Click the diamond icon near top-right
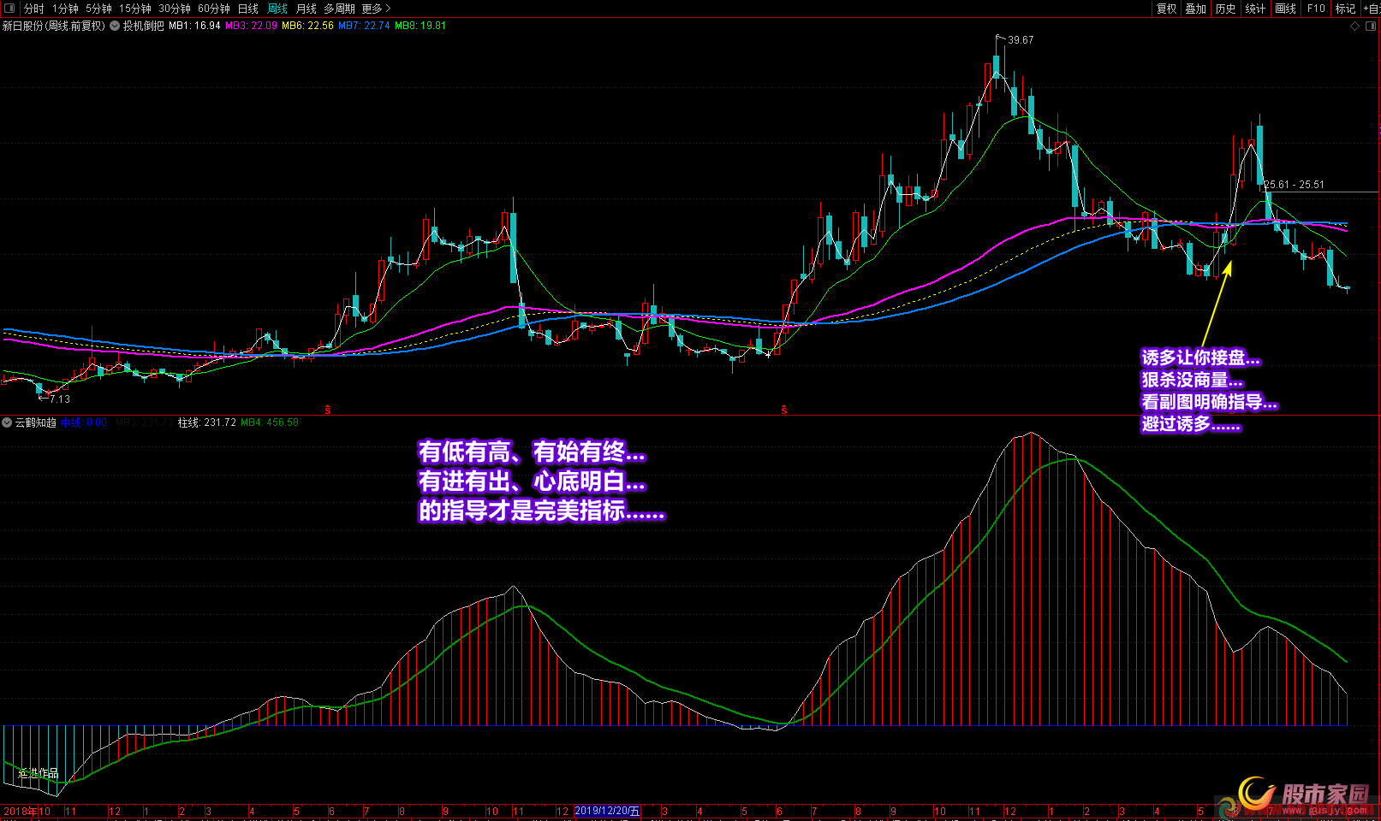The height and width of the screenshot is (821, 1381). click(x=1354, y=27)
